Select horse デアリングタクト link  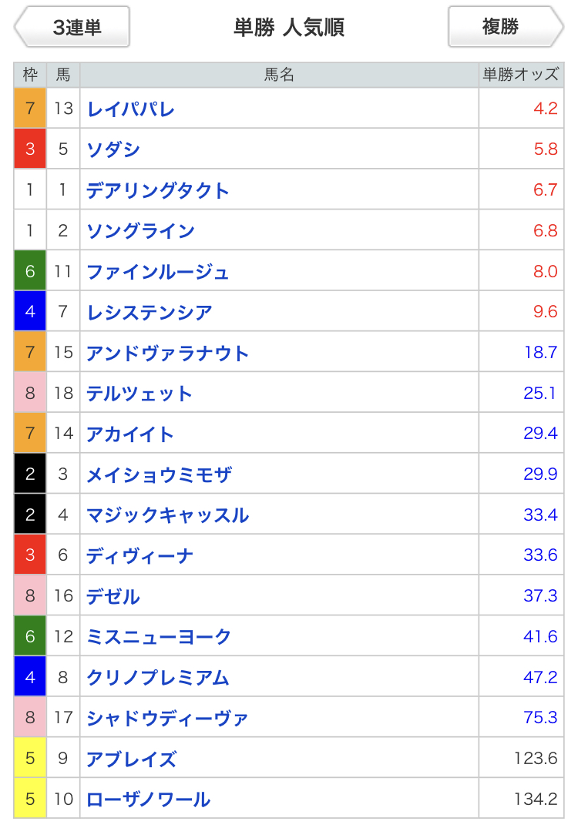point(158,190)
